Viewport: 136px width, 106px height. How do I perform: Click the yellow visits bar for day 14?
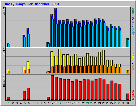tap(59, 61)
